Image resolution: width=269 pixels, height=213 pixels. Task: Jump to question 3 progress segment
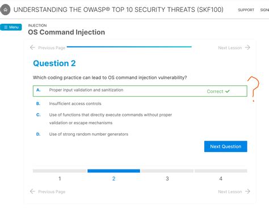[167, 171]
